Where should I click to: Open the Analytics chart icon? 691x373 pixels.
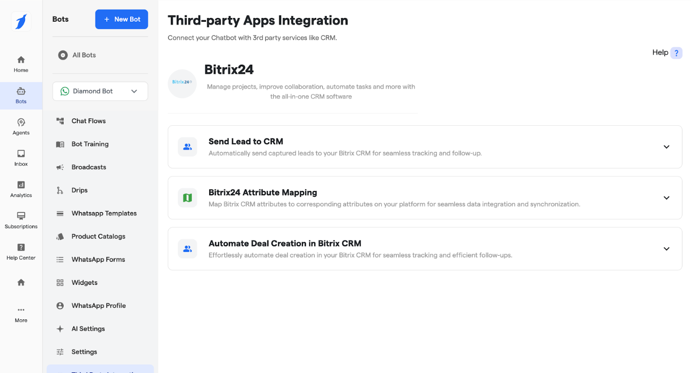click(21, 185)
